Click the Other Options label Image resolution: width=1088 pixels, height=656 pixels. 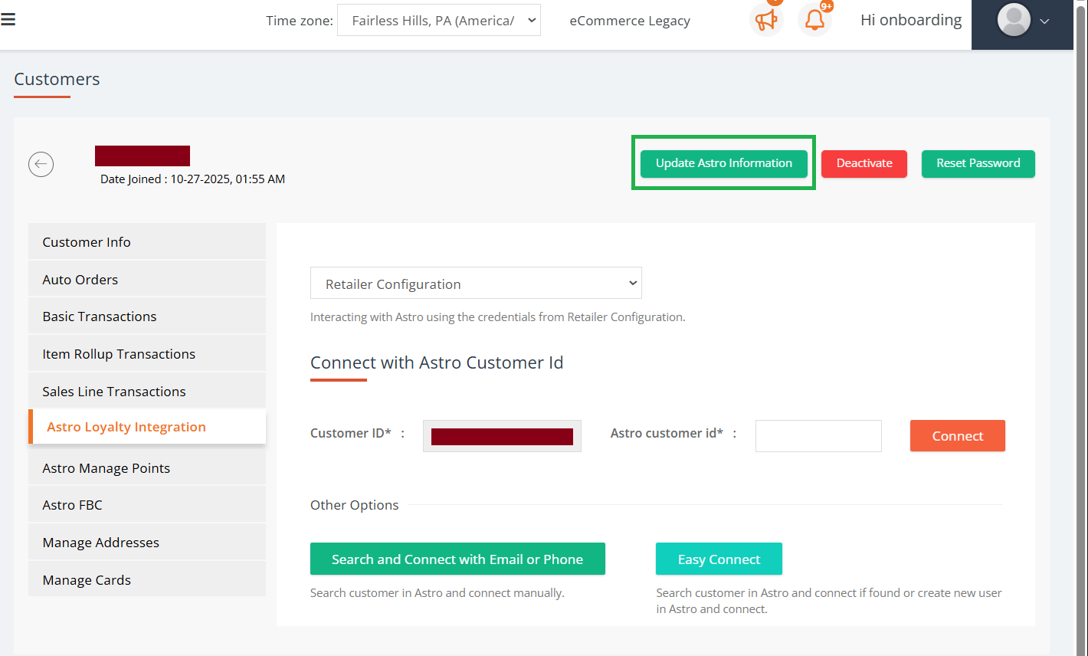(x=354, y=505)
